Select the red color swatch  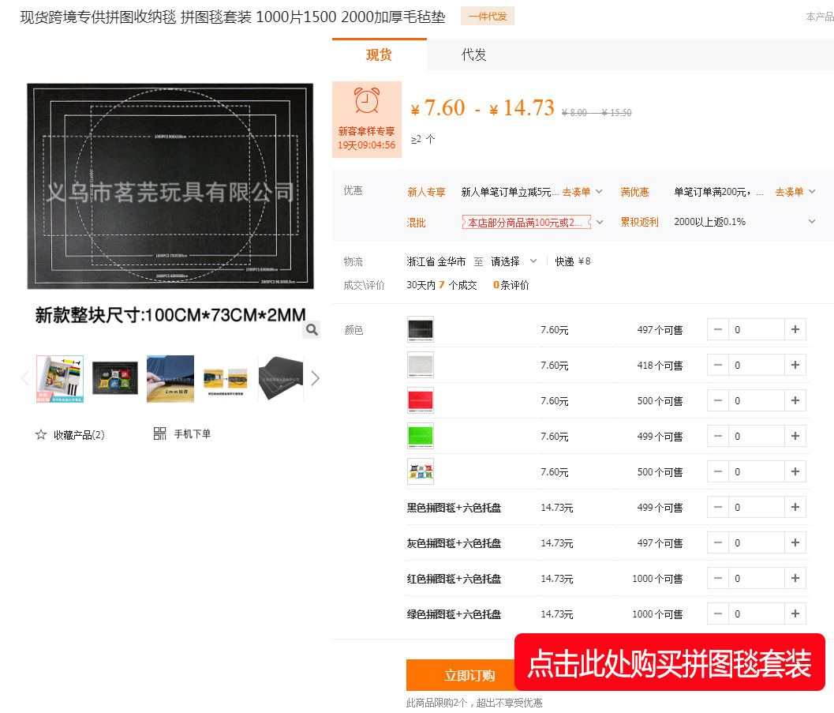coord(421,400)
